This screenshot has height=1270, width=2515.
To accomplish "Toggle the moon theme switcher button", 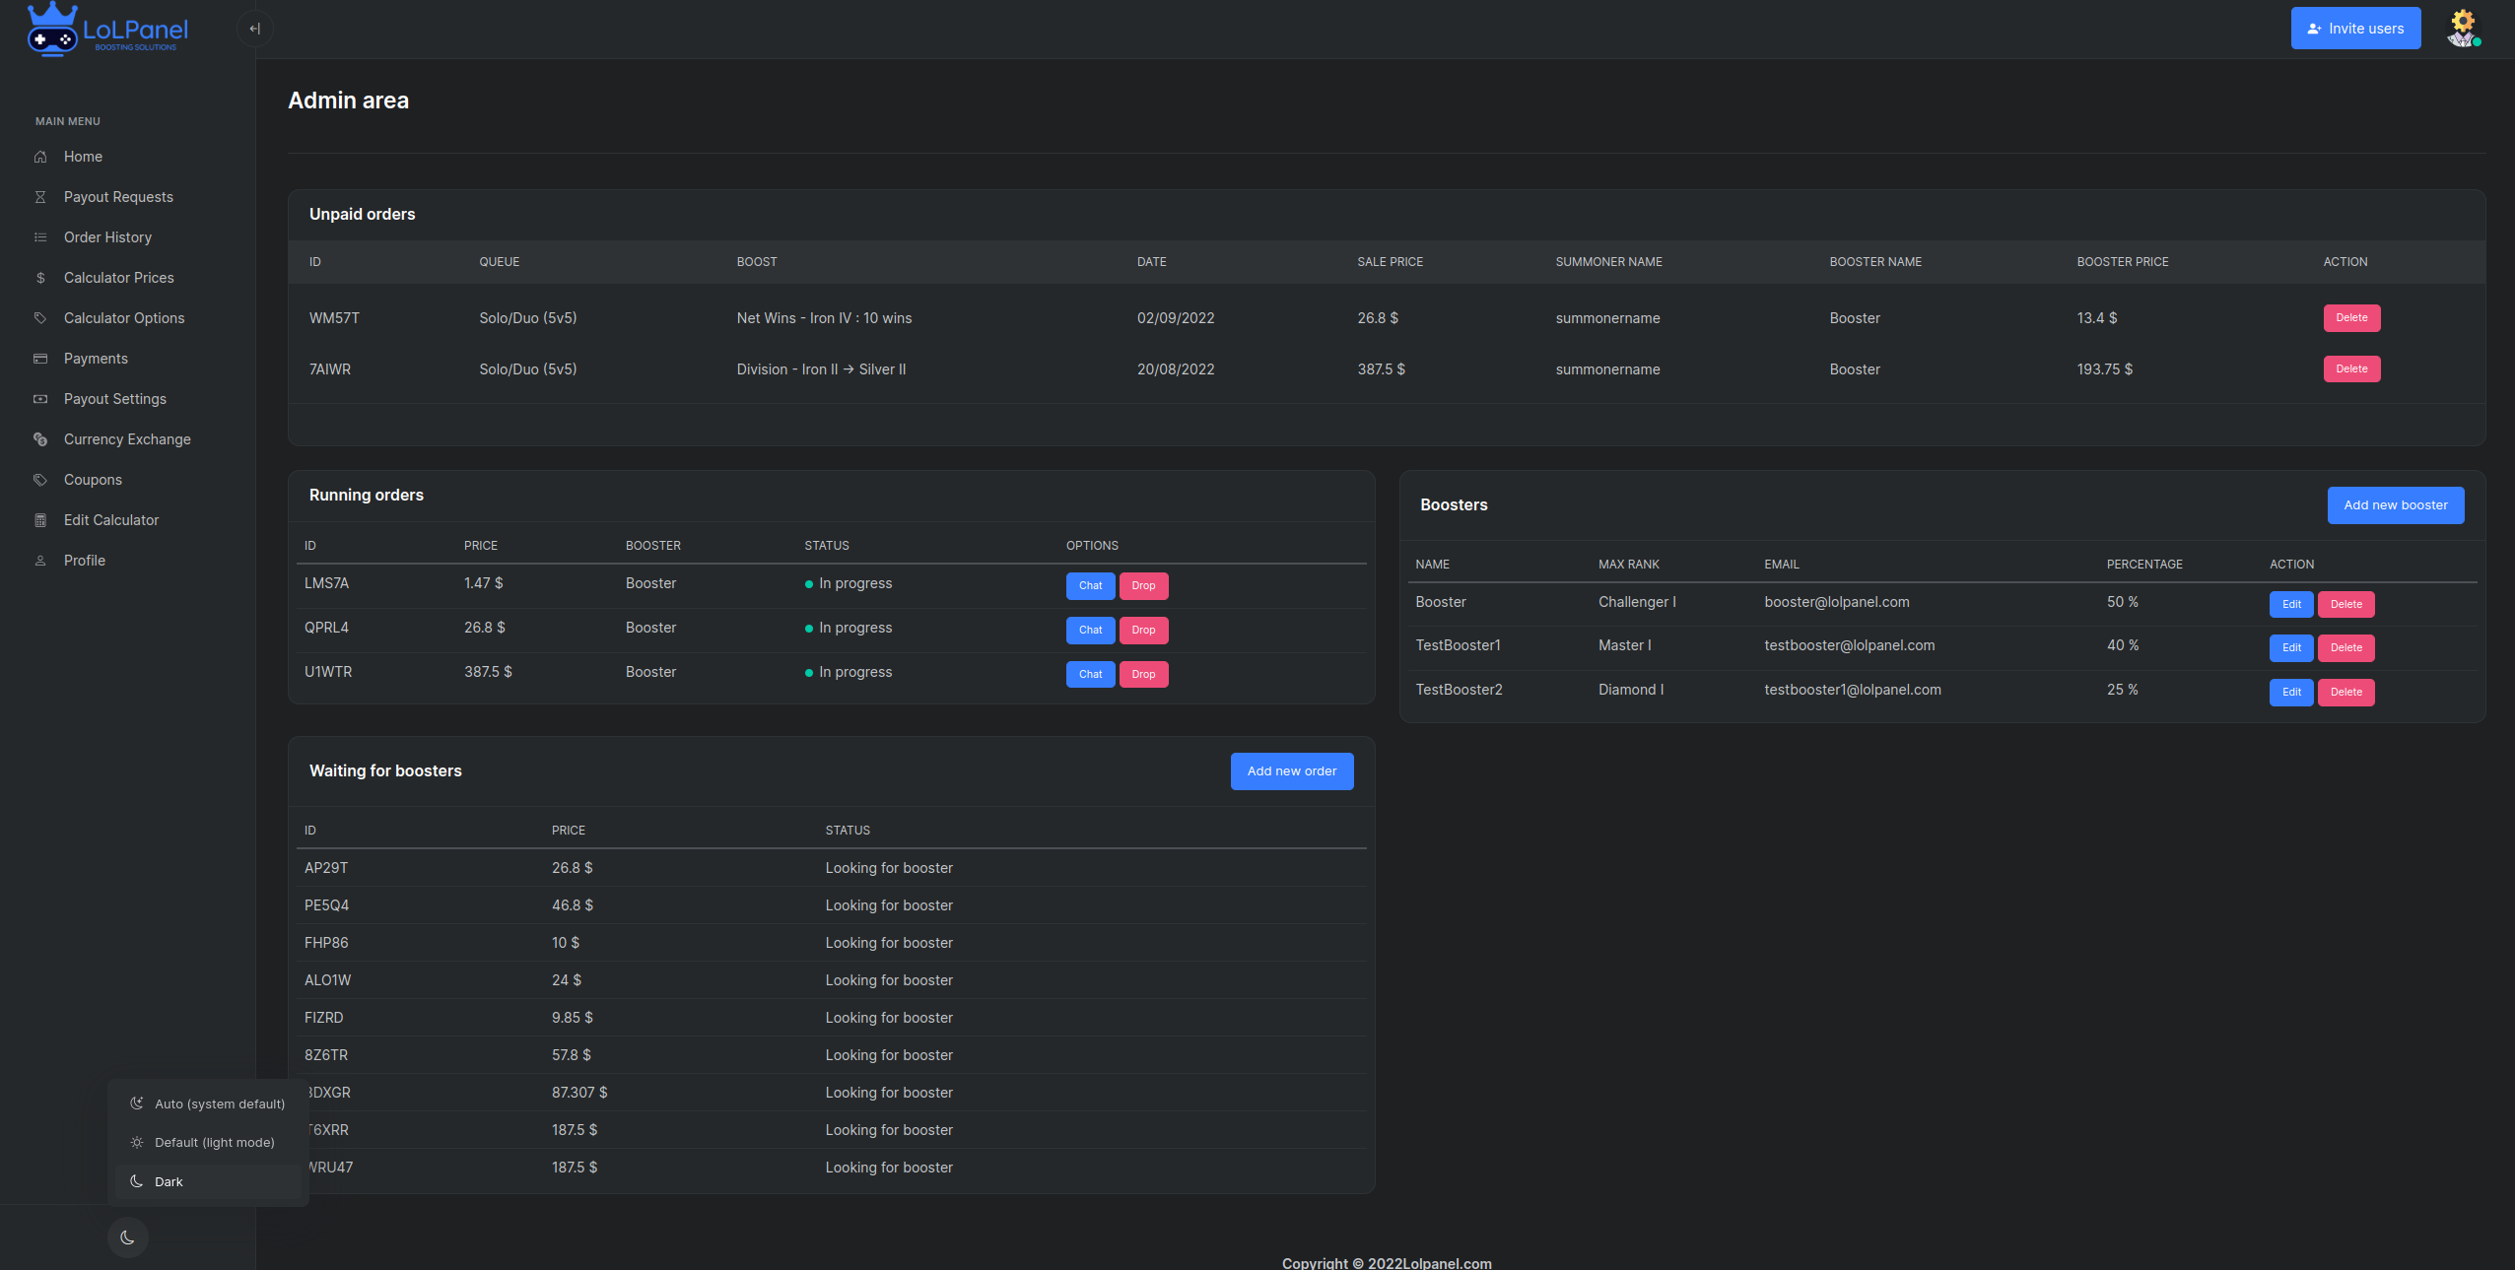I will [127, 1237].
